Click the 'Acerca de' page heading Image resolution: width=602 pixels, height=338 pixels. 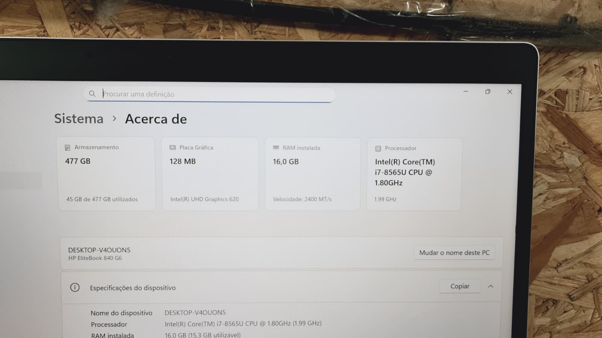click(156, 119)
